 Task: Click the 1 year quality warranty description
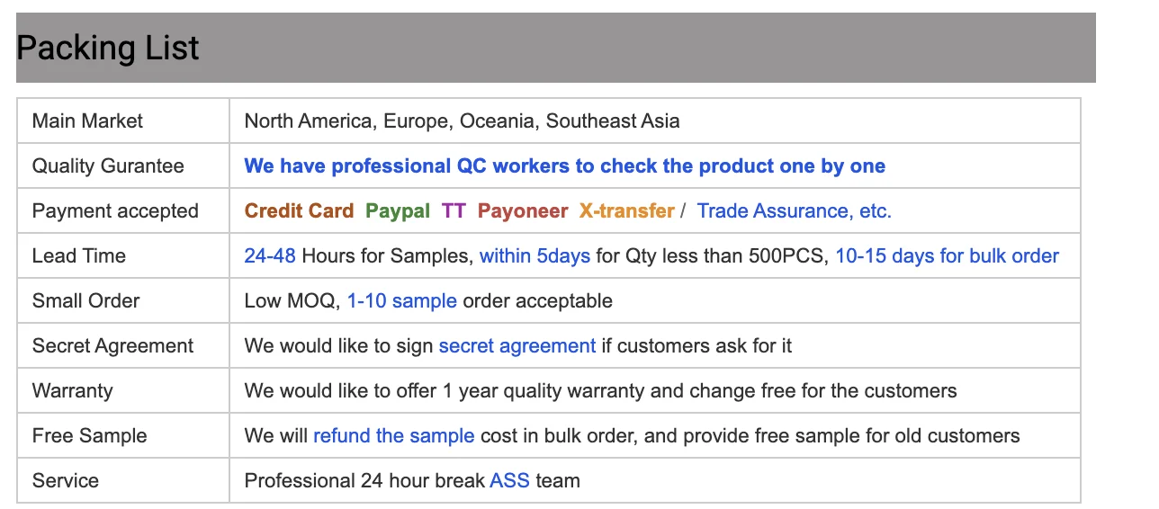(600, 391)
